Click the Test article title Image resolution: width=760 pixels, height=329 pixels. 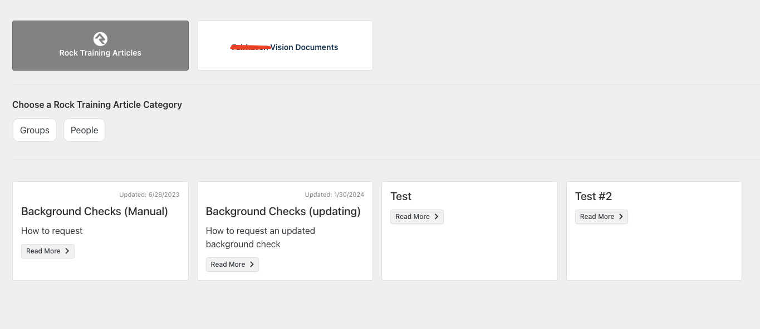pyautogui.click(x=401, y=196)
